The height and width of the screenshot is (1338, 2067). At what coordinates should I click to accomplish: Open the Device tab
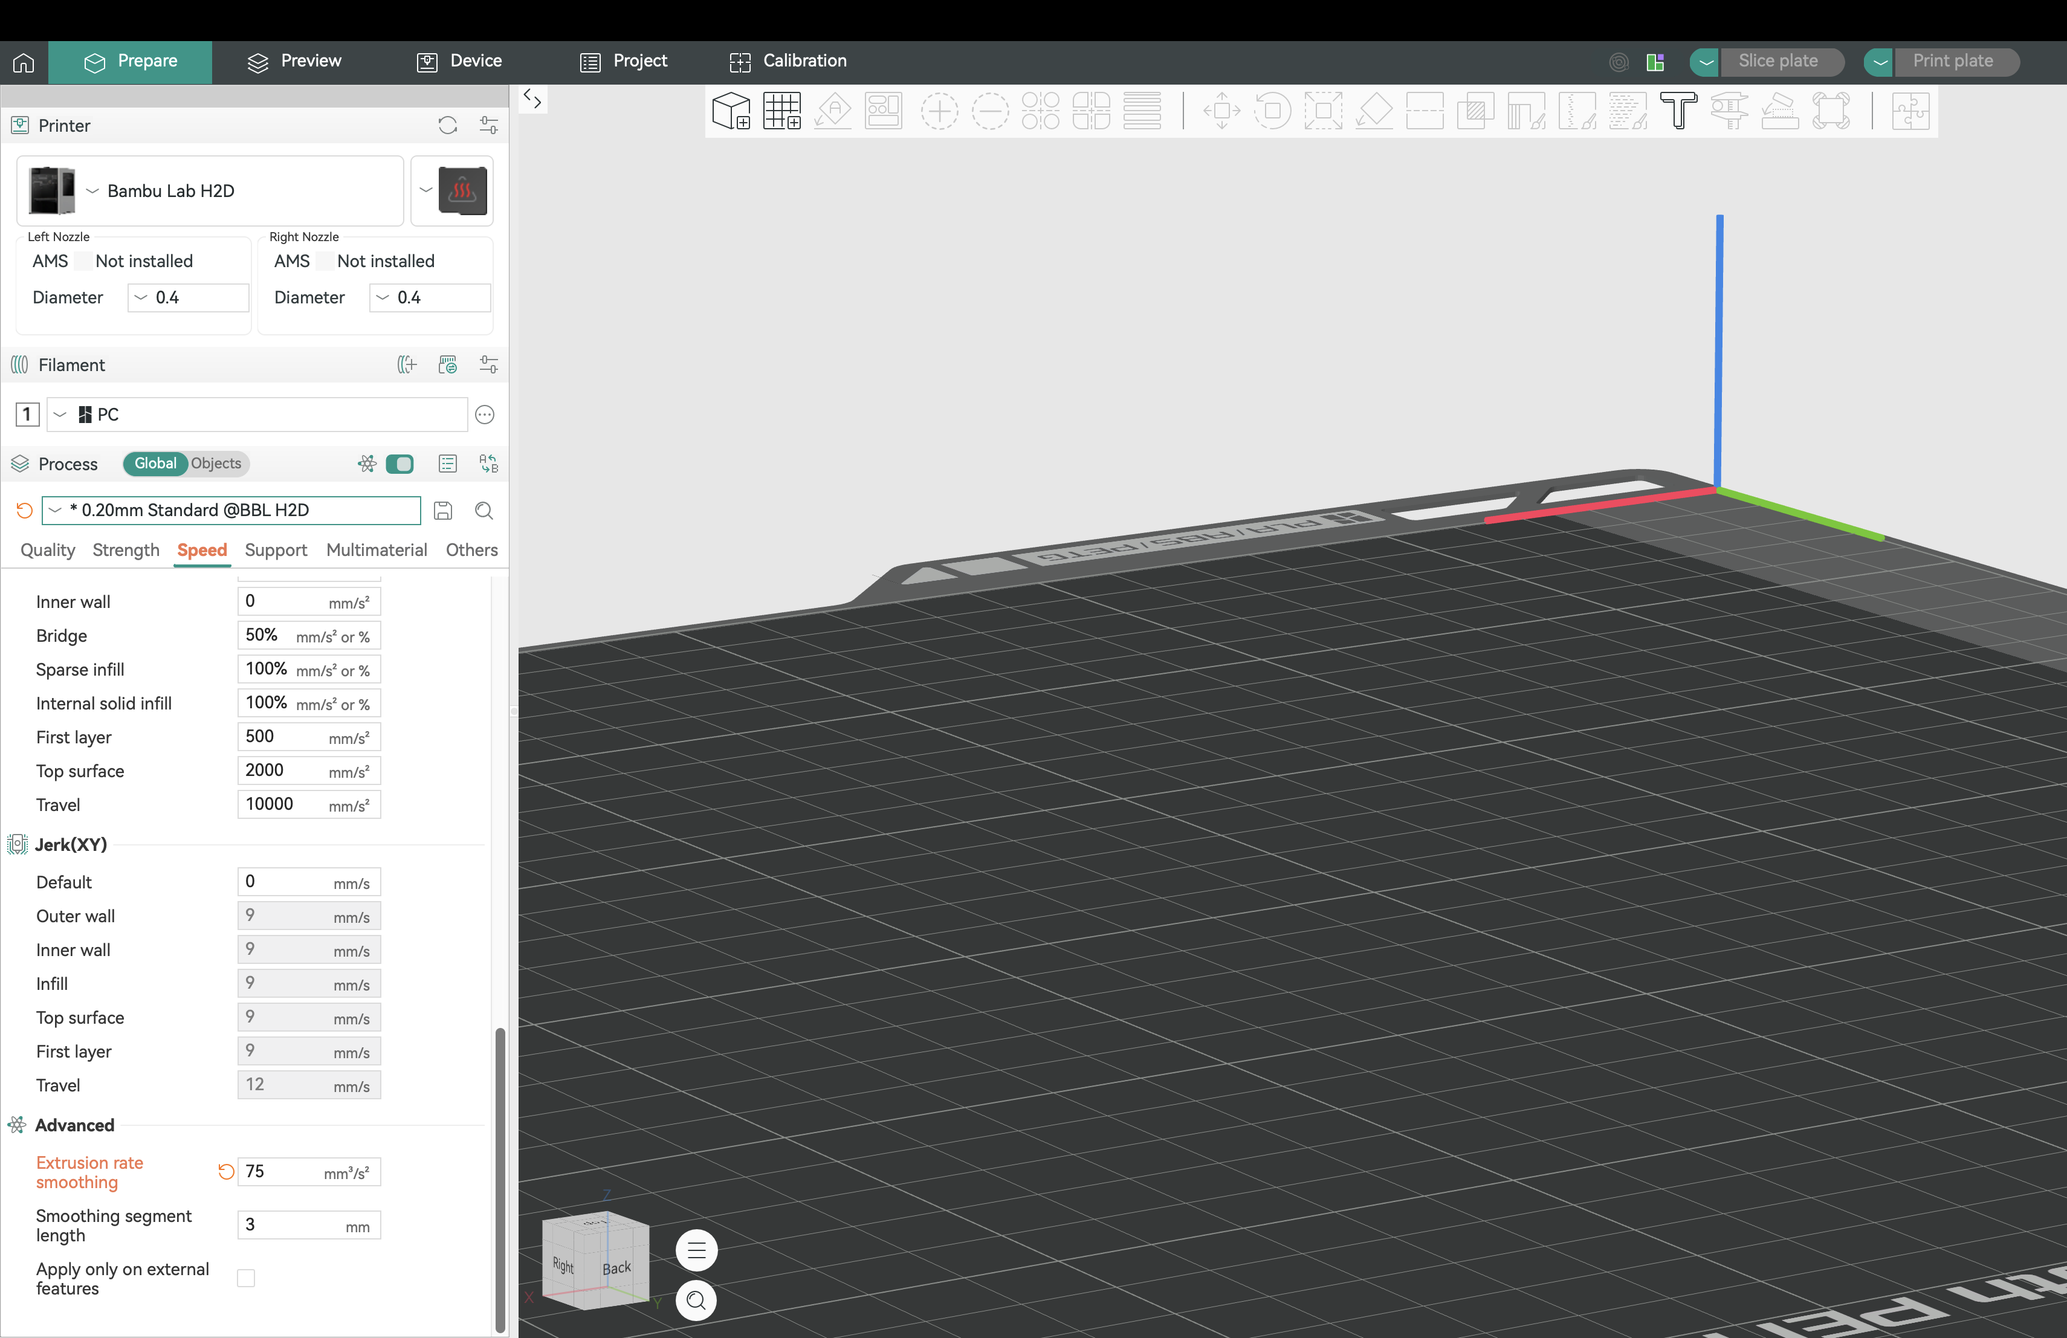click(x=459, y=62)
